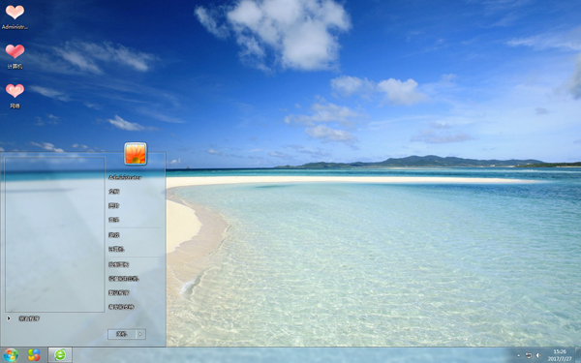This screenshot has height=363, width=581.
Task: Open 音乐 (Music) in Start menu
Action: 113,220
